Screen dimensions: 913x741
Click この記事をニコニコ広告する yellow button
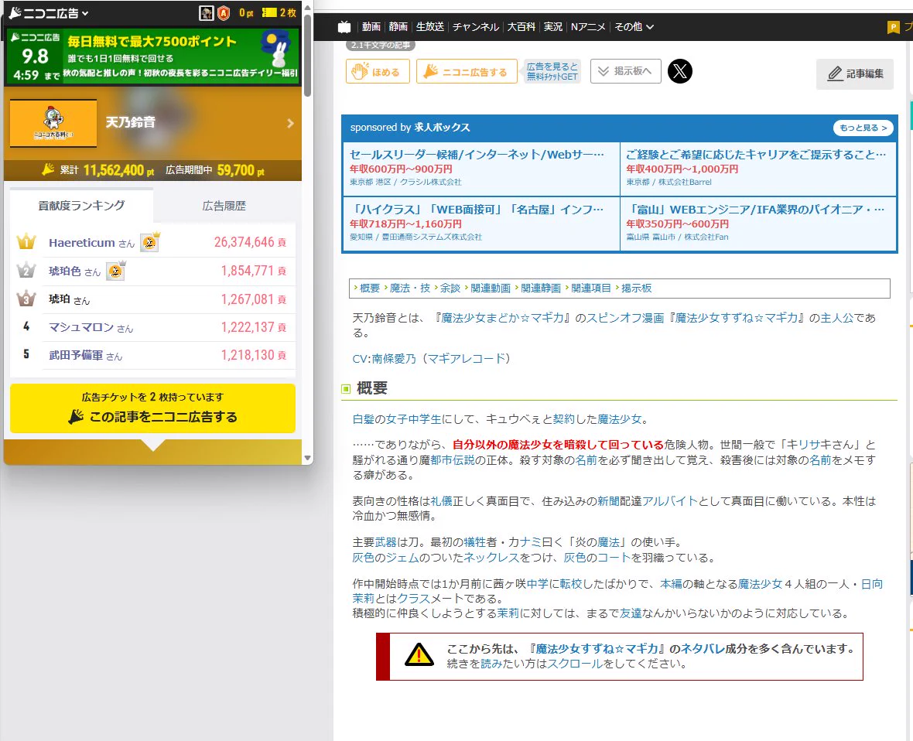(152, 408)
